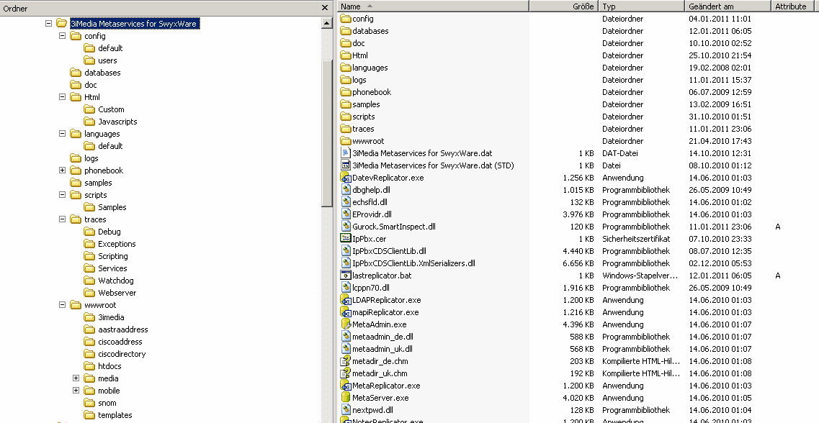Click the echsfld.dll file icon
This screenshot has height=423, width=819.
[345, 202]
